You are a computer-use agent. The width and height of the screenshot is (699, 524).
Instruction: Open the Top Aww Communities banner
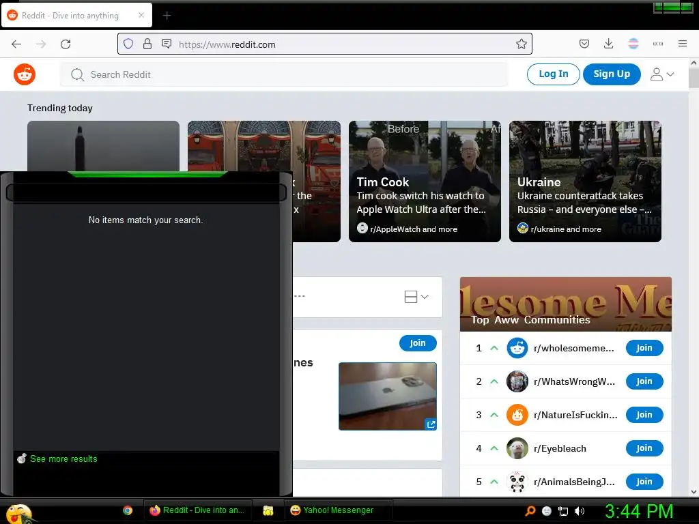pyautogui.click(x=566, y=304)
